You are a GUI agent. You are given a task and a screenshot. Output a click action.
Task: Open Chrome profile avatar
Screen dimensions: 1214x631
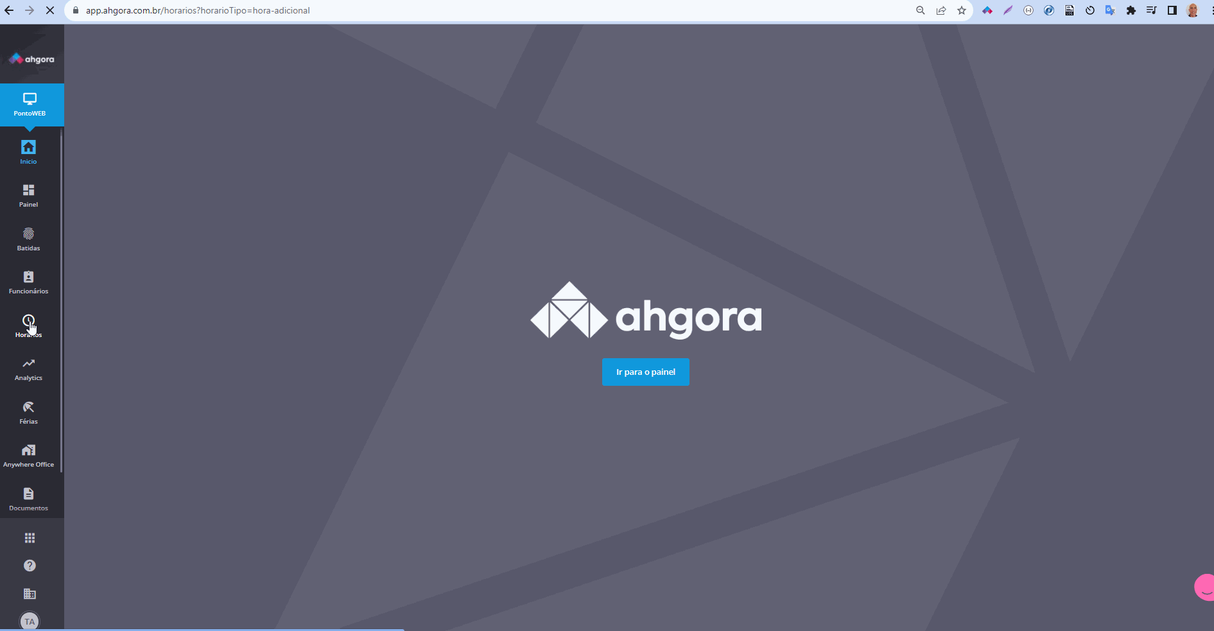click(x=1193, y=10)
